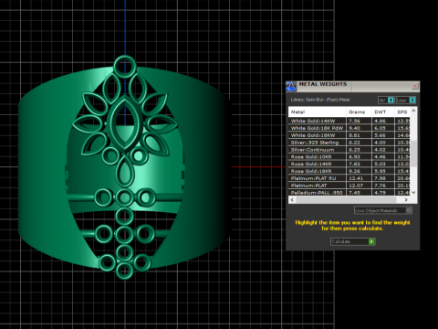Sort by the Metal column header
Viewport: 438px width, 329px height.
coord(317,111)
